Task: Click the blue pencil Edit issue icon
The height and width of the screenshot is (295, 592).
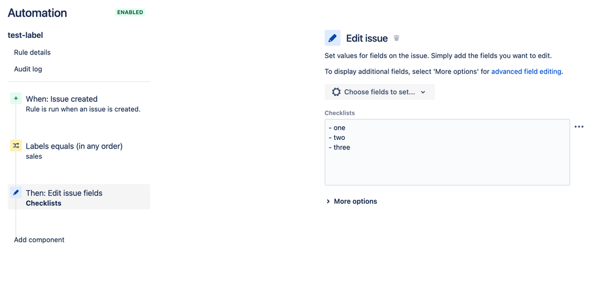Action: [x=332, y=38]
